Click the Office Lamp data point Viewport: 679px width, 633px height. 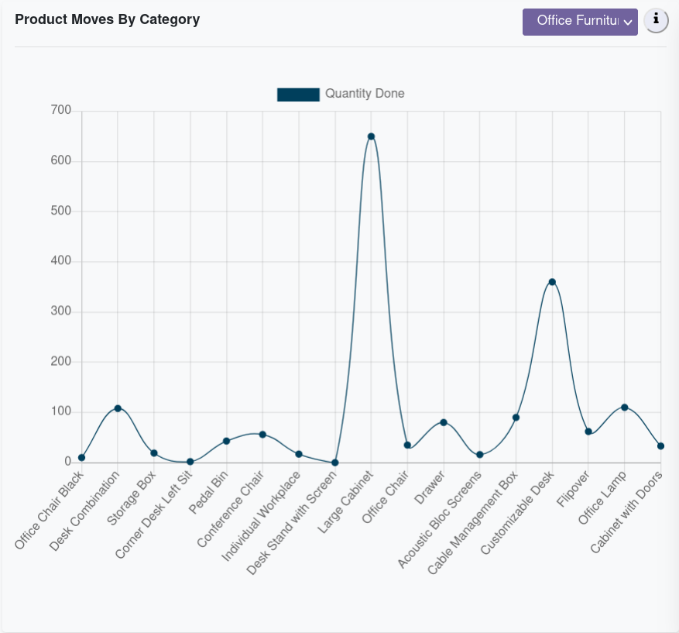[625, 408]
